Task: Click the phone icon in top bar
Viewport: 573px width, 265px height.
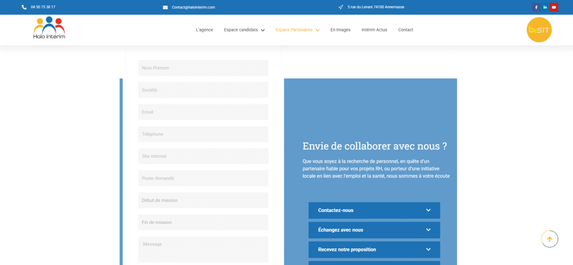Action: (24, 7)
